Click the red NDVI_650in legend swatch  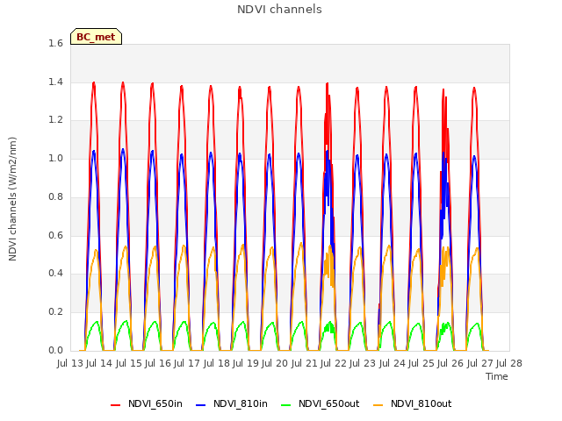point(115,405)
